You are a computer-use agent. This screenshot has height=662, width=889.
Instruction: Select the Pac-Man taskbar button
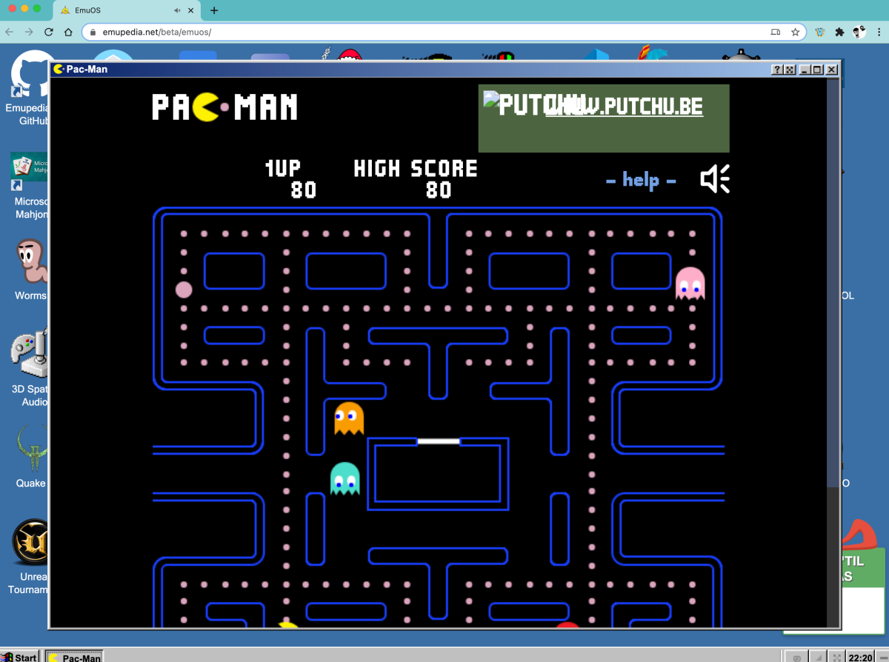pos(74,656)
